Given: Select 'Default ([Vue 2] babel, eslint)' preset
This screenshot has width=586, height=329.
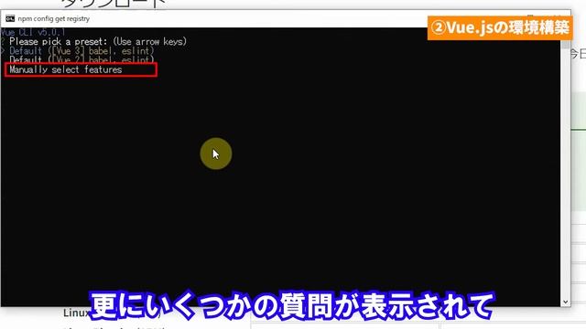Looking at the screenshot, I should (x=81, y=59).
